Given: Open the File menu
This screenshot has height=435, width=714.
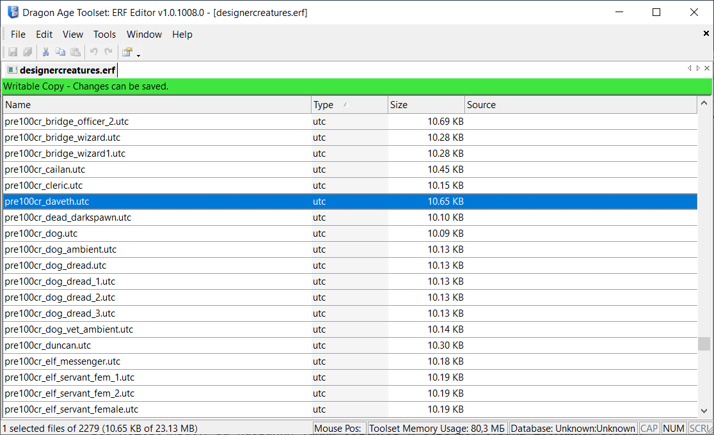Looking at the screenshot, I should pos(18,35).
